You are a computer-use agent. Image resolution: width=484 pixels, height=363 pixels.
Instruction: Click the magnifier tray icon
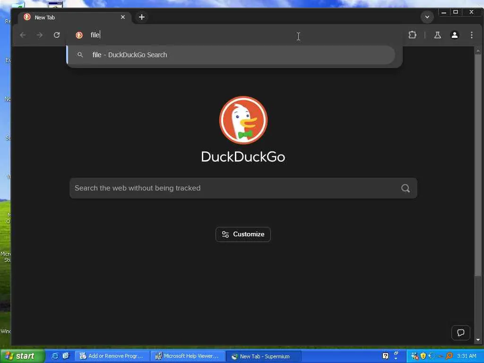tap(449, 356)
